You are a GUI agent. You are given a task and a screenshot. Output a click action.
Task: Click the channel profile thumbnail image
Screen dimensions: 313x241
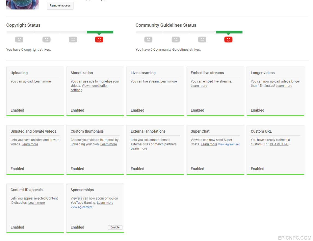pos(22,5)
